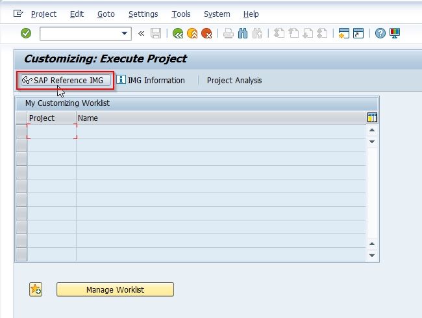Click inside the transaction command field
Screen dimensions: 422x318
(81, 34)
